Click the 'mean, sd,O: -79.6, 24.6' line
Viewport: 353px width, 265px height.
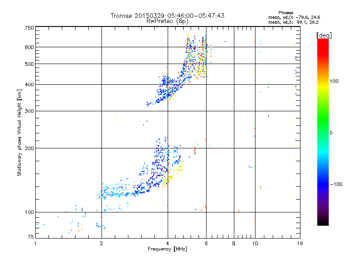(x=294, y=17)
